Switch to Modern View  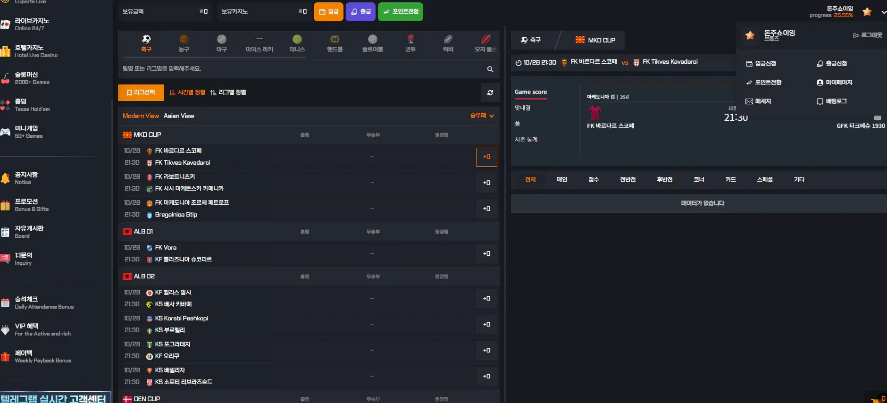141,116
